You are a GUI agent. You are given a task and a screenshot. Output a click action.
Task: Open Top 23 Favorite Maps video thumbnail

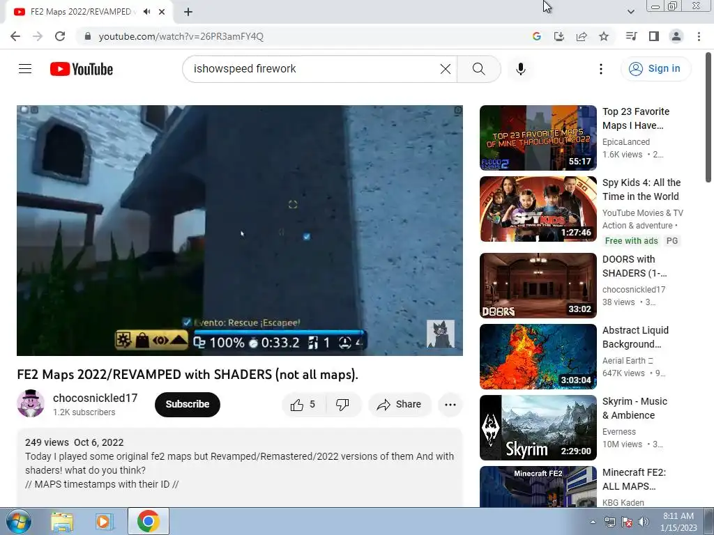[x=538, y=138]
